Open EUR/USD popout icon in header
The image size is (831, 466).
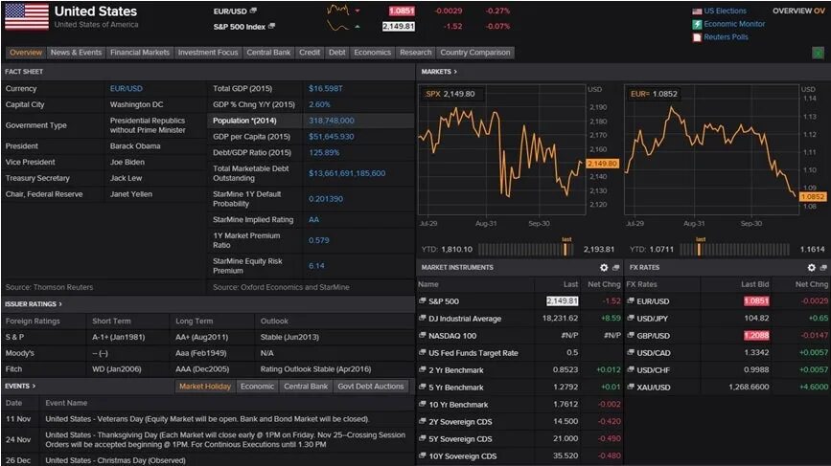[x=253, y=11]
